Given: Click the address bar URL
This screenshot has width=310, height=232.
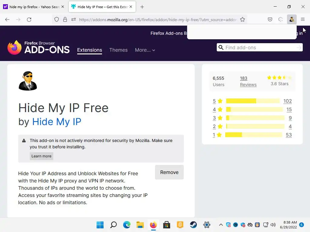Looking at the screenshot, I should click(x=157, y=20).
